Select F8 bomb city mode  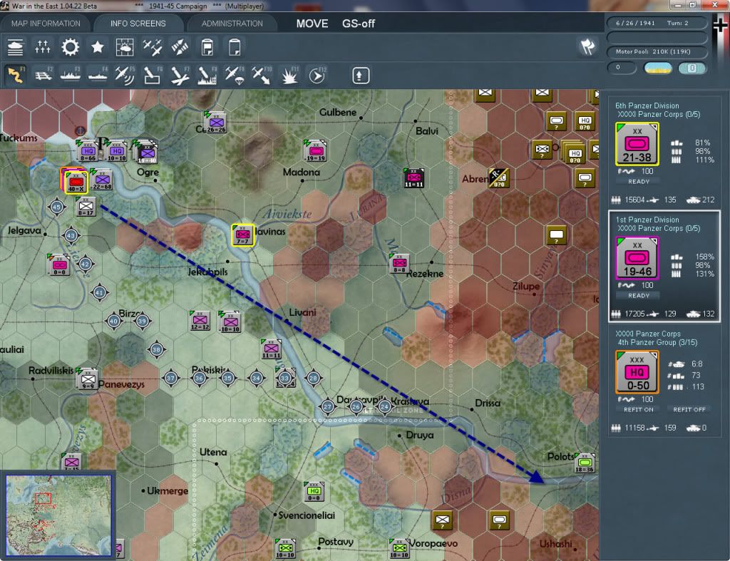coord(207,75)
